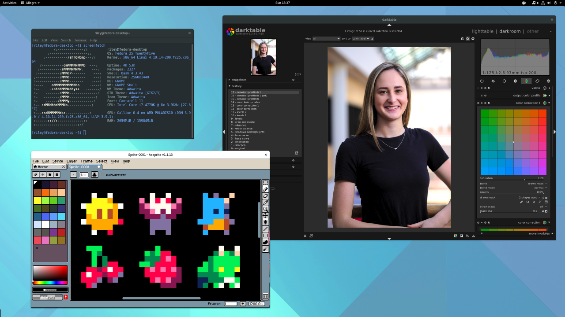Show darktable tone module group half-circle icon
The image size is (565, 317).
point(515,81)
